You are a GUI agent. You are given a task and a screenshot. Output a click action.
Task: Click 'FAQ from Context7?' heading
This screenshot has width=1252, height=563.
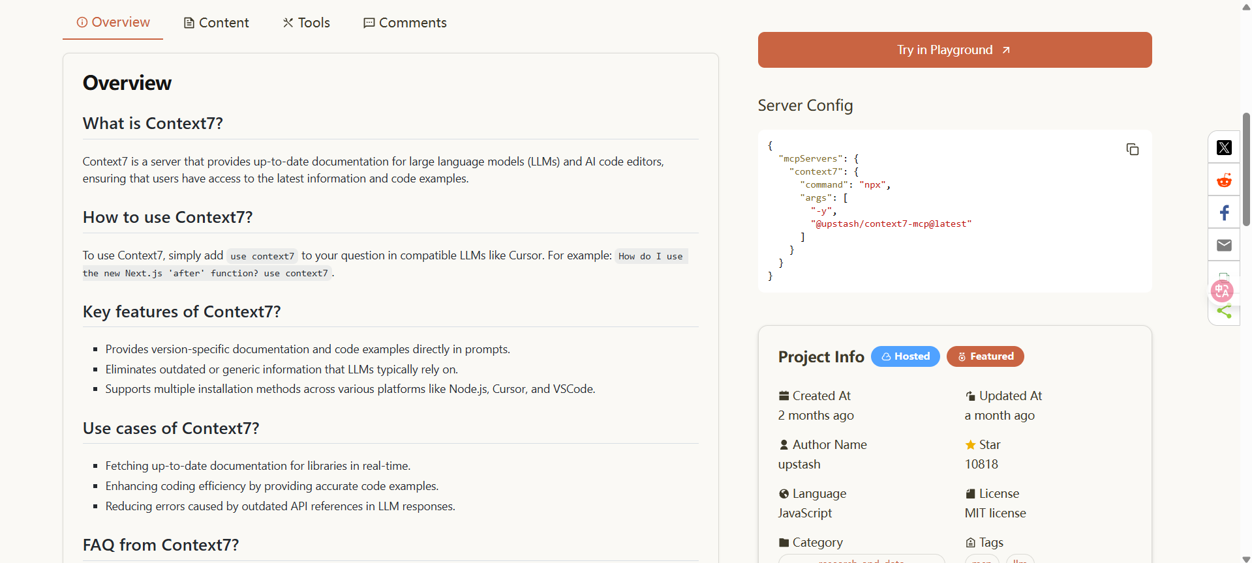tap(160, 545)
